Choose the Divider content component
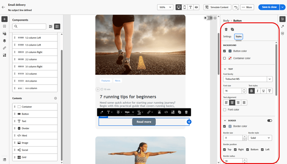Image resolution: width=287 pixels, height=164 pixels. 35,128
